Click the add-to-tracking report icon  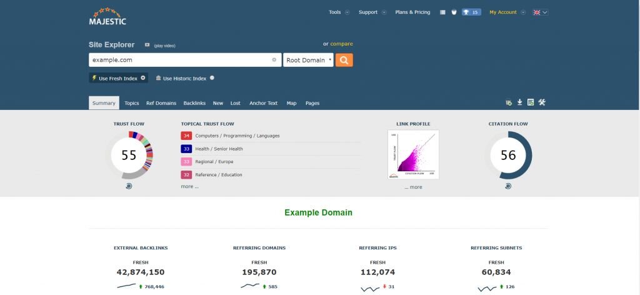[x=531, y=102]
